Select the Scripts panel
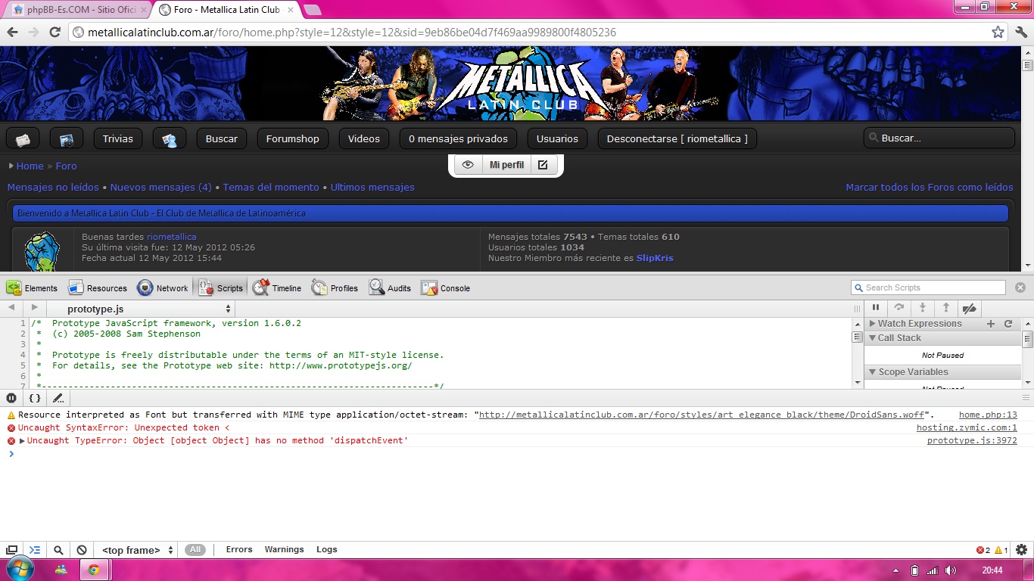This screenshot has width=1034, height=581. (220, 287)
